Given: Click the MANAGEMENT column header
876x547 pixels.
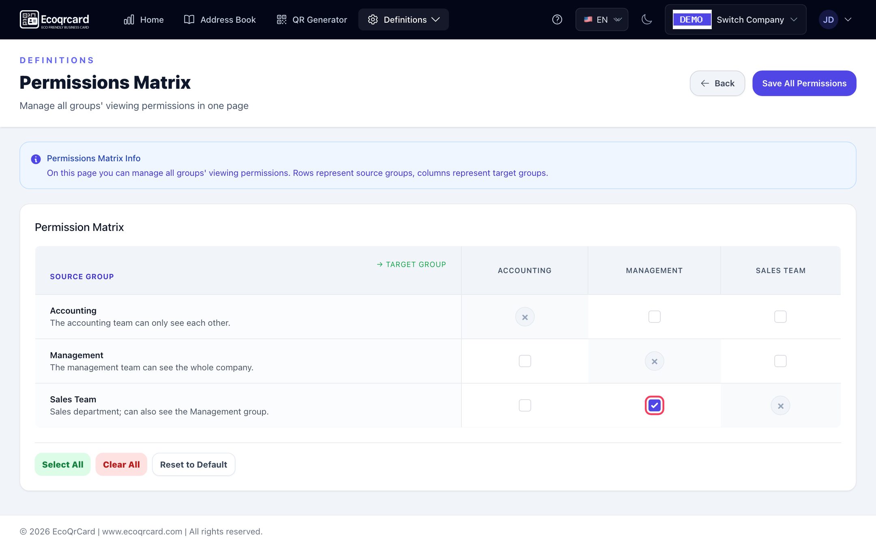Looking at the screenshot, I should pos(654,270).
